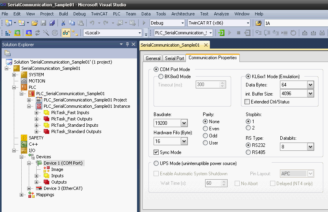Viewport: 328px width, 212px height.
Task: Click the Choose Target System icon
Action: pos(75,33)
